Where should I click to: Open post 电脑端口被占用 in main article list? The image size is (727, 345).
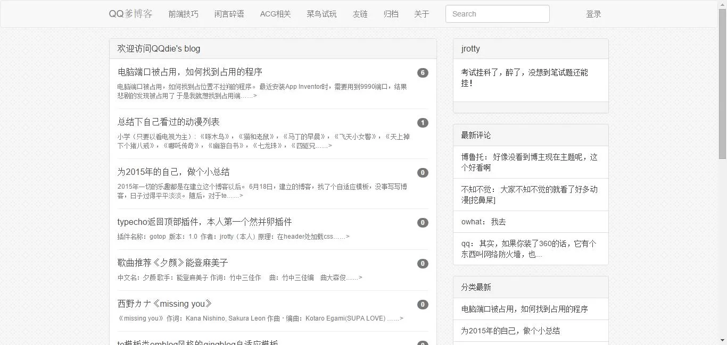tap(190, 72)
